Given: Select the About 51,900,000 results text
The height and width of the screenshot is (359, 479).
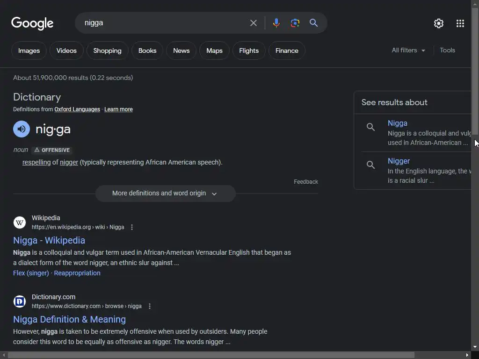Looking at the screenshot, I should point(73,78).
